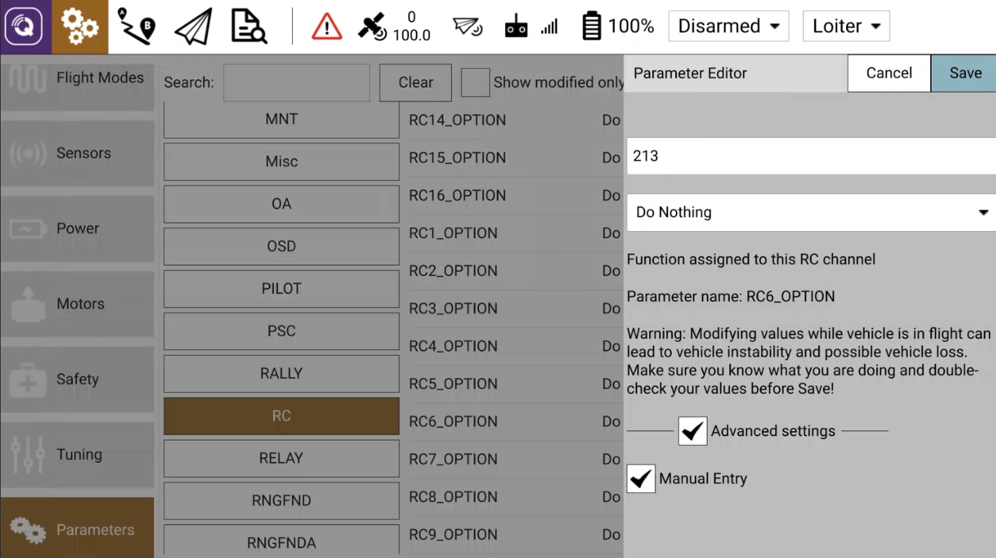The height and width of the screenshot is (558, 996).
Task: Open the Plan view waypoint icon
Action: (x=136, y=27)
